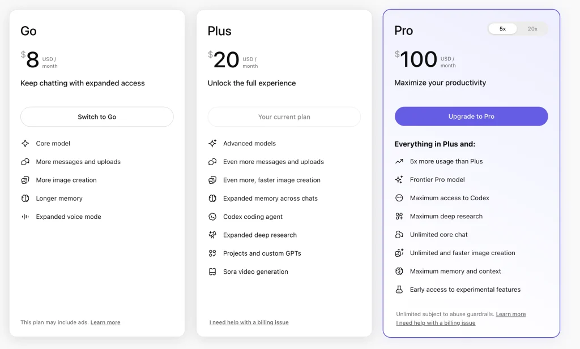
Task: Click the Sora video generation icon
Action: (212, 272)
